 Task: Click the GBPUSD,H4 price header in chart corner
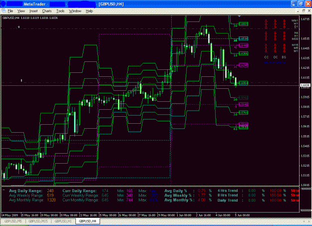pos(30,18)
